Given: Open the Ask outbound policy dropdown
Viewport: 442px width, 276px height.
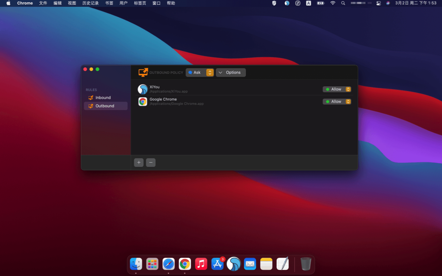Looking at the screenshot, I should pos(200,73).
